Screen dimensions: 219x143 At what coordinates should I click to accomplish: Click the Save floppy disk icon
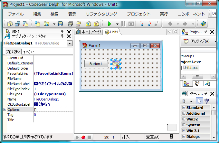tap(60, 24)
